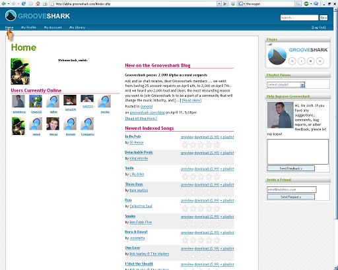Click the previous track button in Player

[x=292, y=61]
